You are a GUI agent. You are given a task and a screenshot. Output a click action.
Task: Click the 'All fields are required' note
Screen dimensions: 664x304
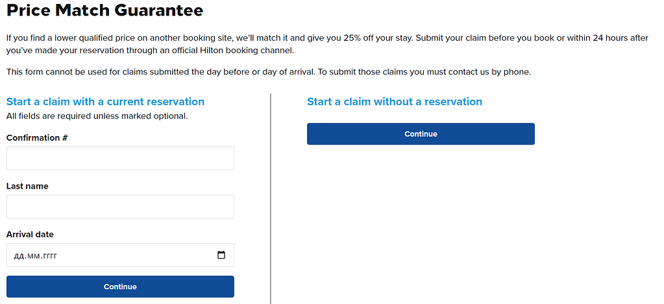[97, 116]
